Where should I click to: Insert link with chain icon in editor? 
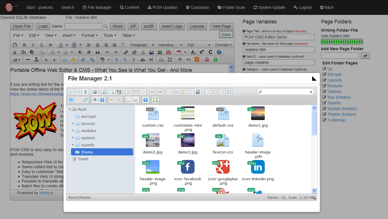[x=126, y=52]
